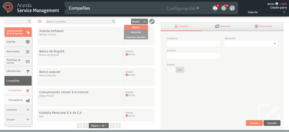
Task: Click the Contact input field
Action: 193,56
